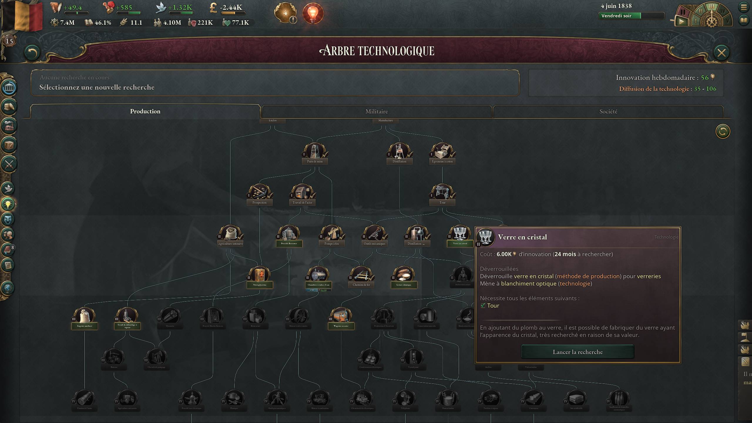Open the politics building sidebar icon

(x=9, y=88)
